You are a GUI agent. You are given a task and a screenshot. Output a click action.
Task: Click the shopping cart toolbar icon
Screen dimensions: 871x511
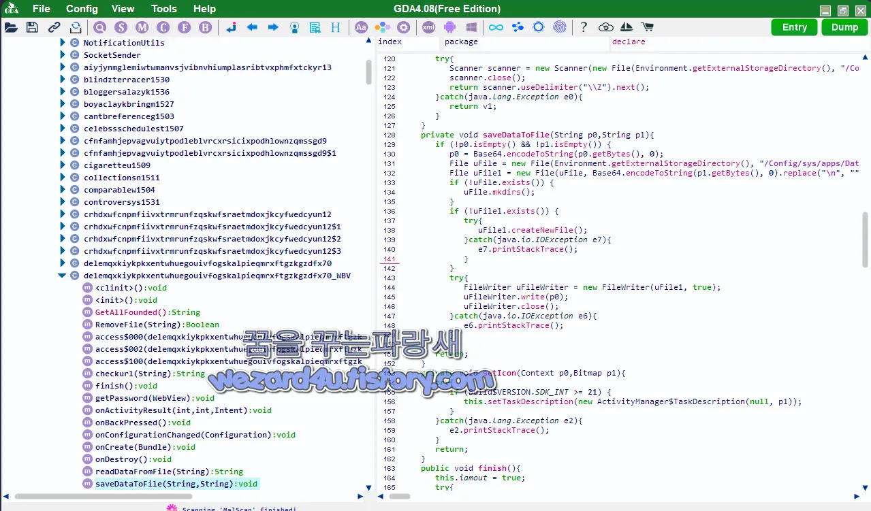click(648, 27)
